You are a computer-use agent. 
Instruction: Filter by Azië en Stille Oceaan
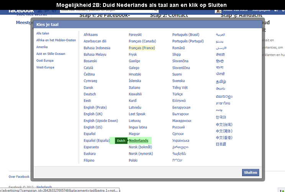[51, 54]
